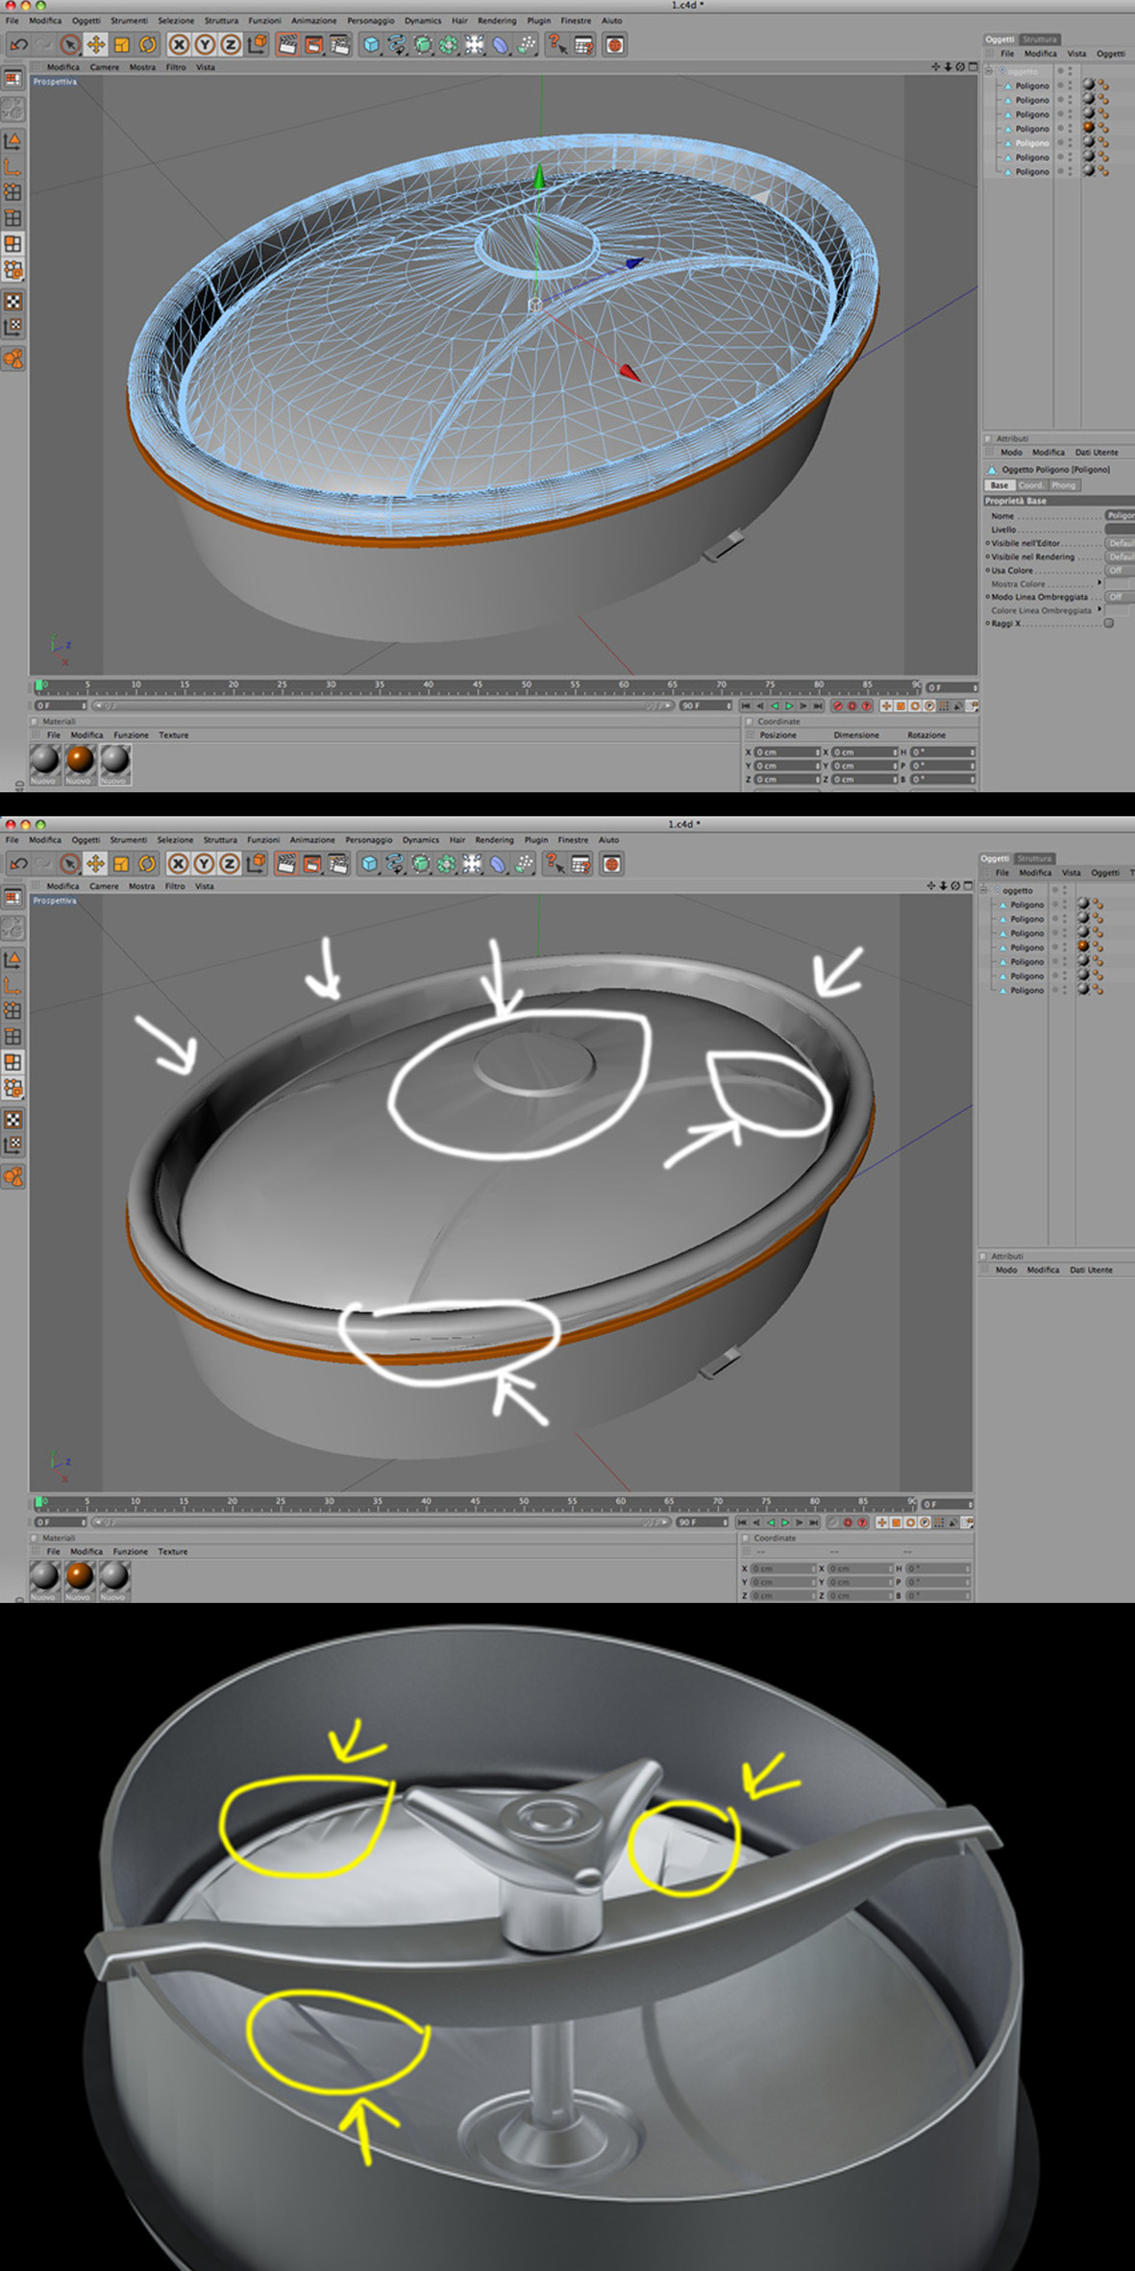Screen dimensions: 1135x2271
Task: Toggle Y axis lock in upper window
Action: [205, 44]
